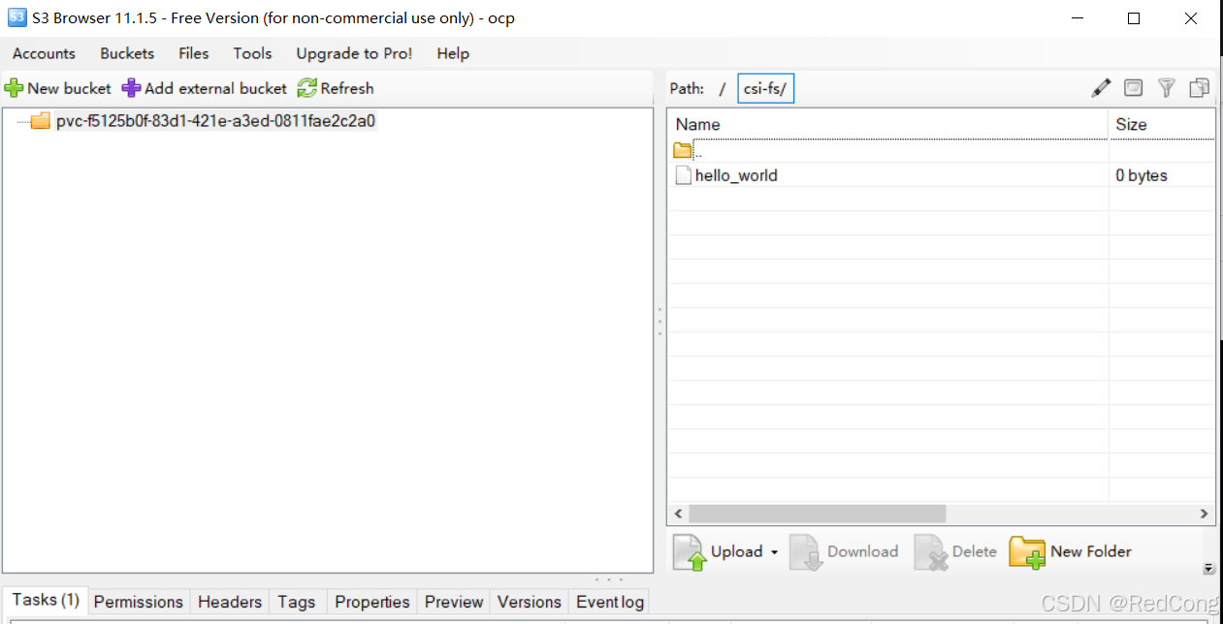Click the window icon beside the pencil
The image size is (1223, 624).
pyautogui.click(x=1133, y=88)
